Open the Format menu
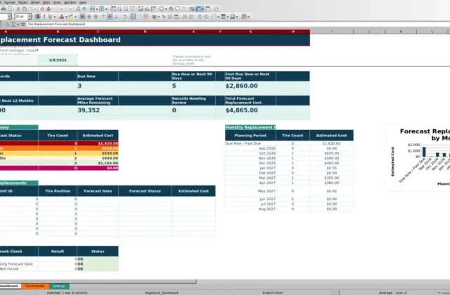 pos(10,2)
